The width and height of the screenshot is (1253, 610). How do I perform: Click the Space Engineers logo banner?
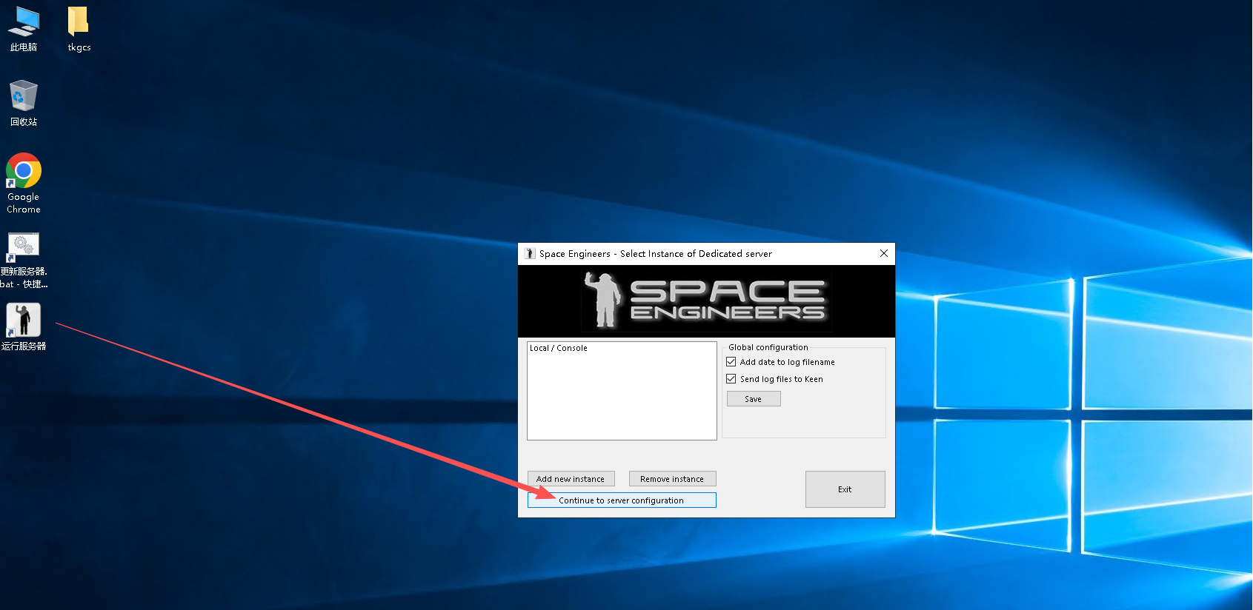coord(706,301)
